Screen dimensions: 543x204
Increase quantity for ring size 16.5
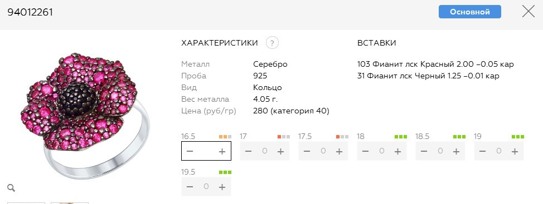222,151
